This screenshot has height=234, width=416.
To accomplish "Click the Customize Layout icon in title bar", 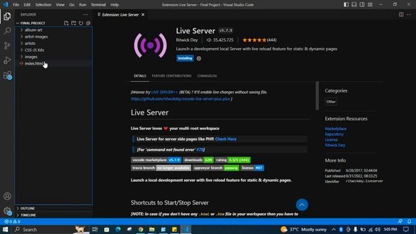I will pyautogui.click(x=370, y=5).
